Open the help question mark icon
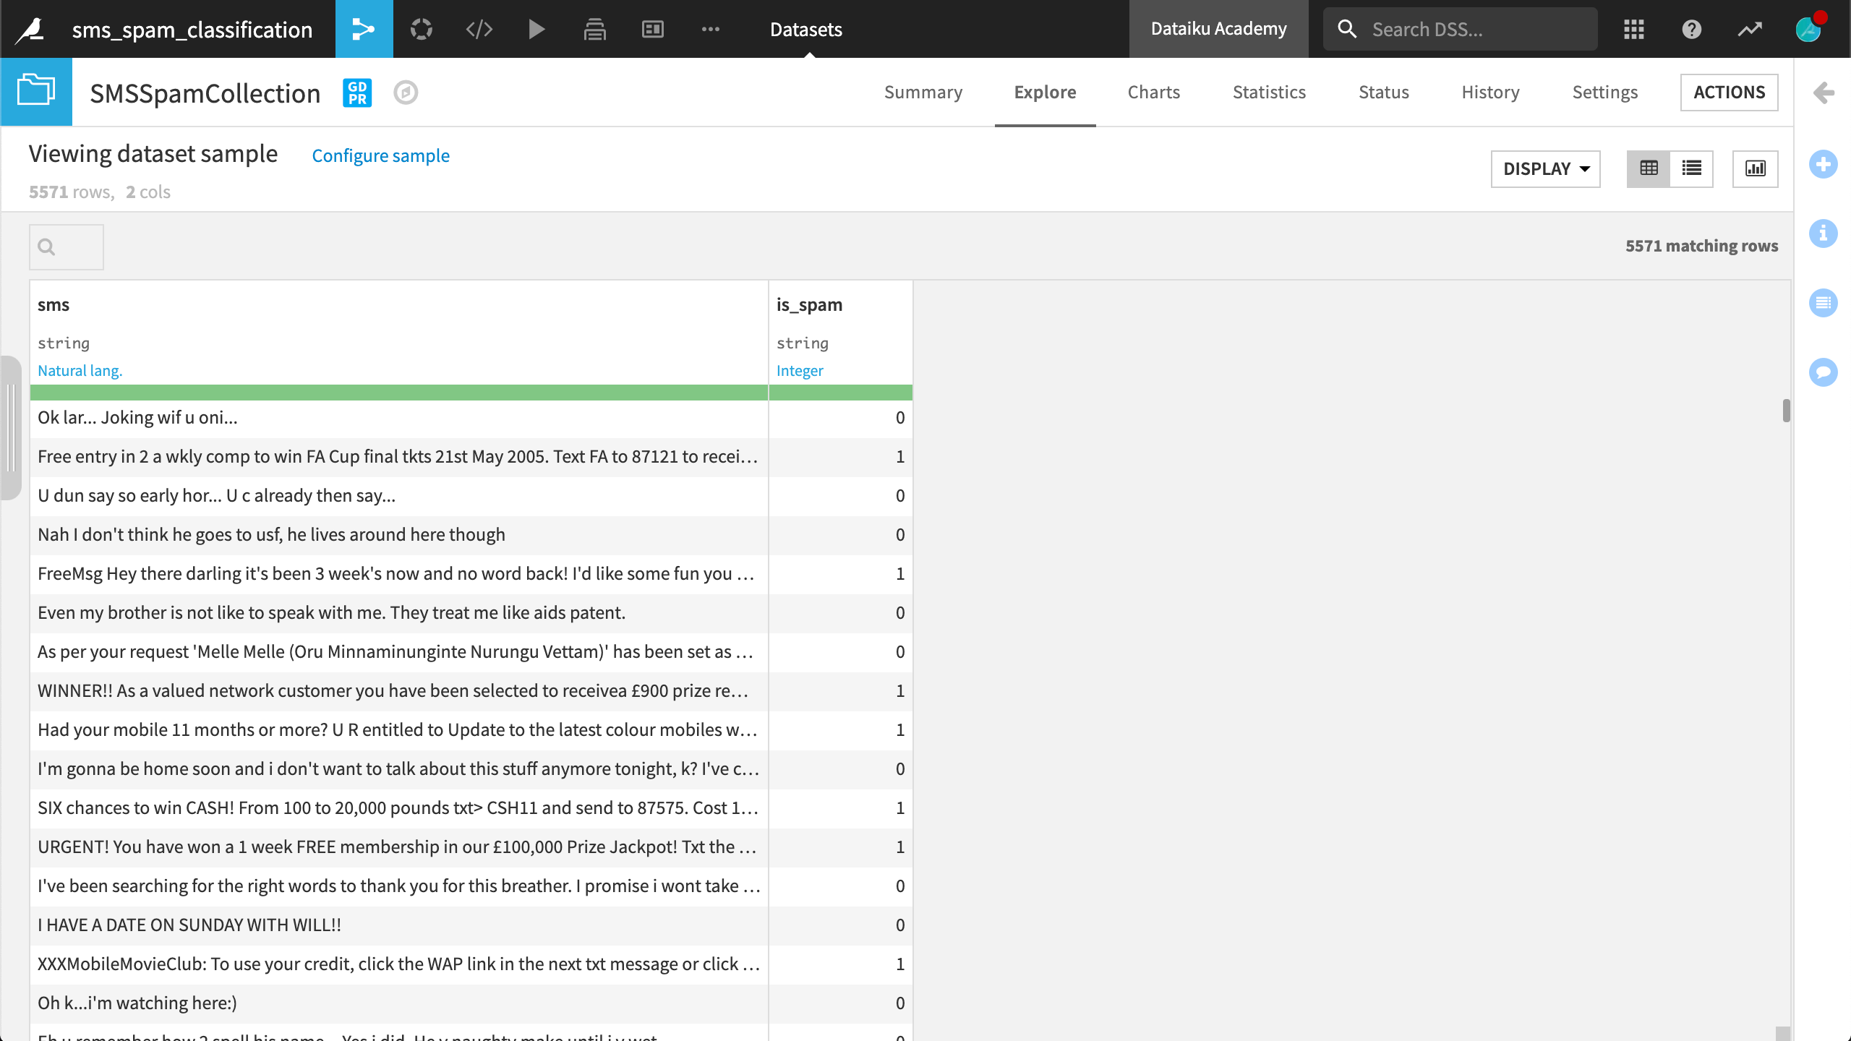 pos(1691,29)
